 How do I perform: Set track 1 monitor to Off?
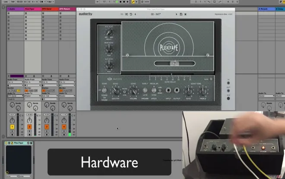tap(19, 91)
